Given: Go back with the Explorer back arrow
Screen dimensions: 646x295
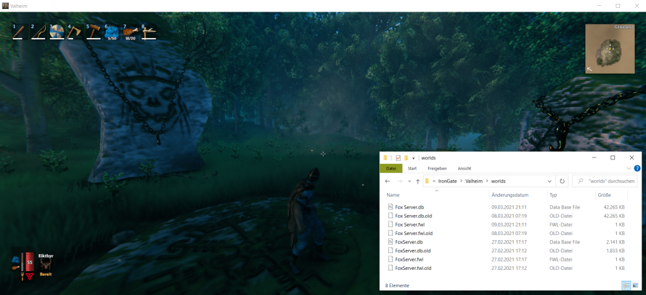Looking at the screenshot, I should pyautogui.click(x=387, y=181).
